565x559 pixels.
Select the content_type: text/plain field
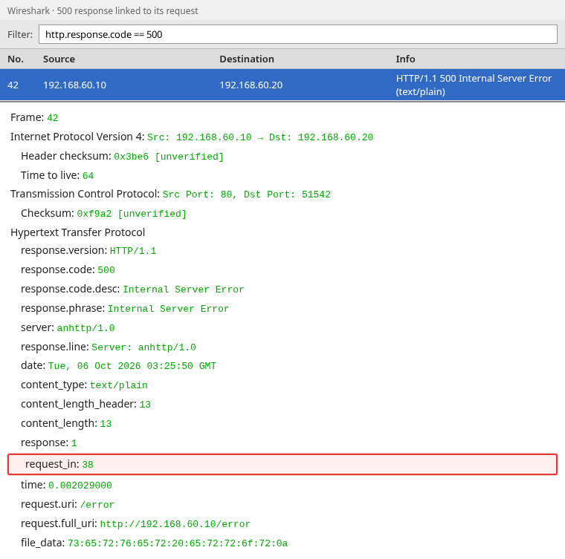[84, 385]
